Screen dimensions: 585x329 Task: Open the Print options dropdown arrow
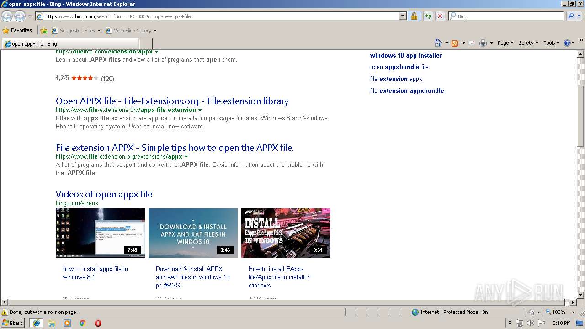(x=491, y=43)
